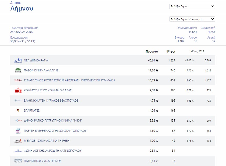Click the Πλεύση Ελευθερίας ship logo
The height and width of the screenshot is (166, 226).
tap(18, 131)
